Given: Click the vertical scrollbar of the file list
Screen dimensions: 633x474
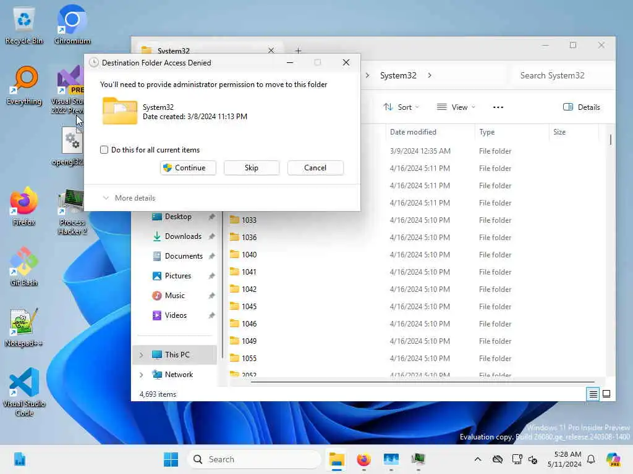Looking at the screenshot, I should click(610, 140).
